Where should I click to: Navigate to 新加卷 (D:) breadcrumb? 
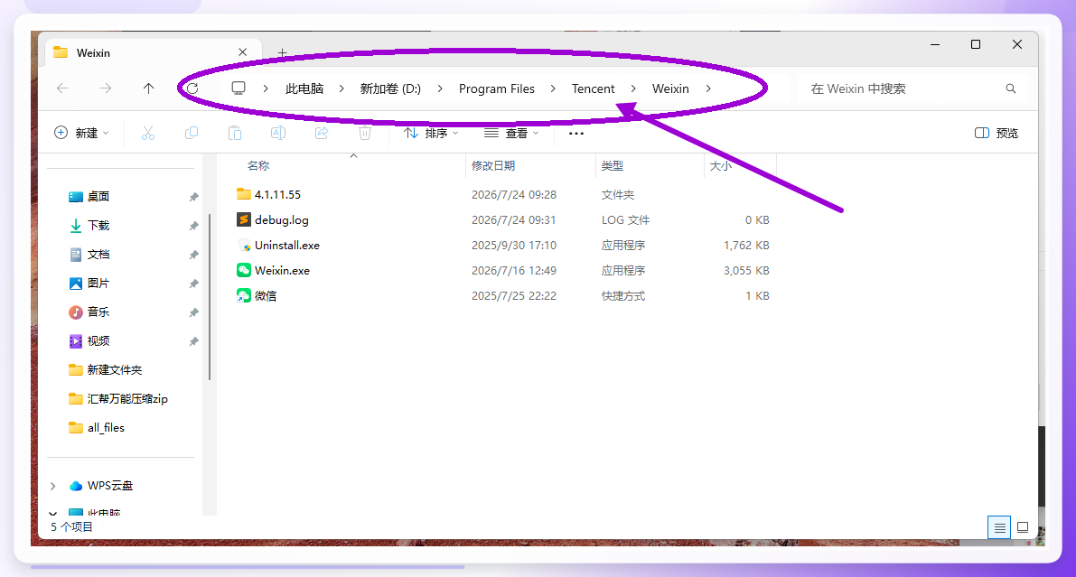[x=390, y=88]
